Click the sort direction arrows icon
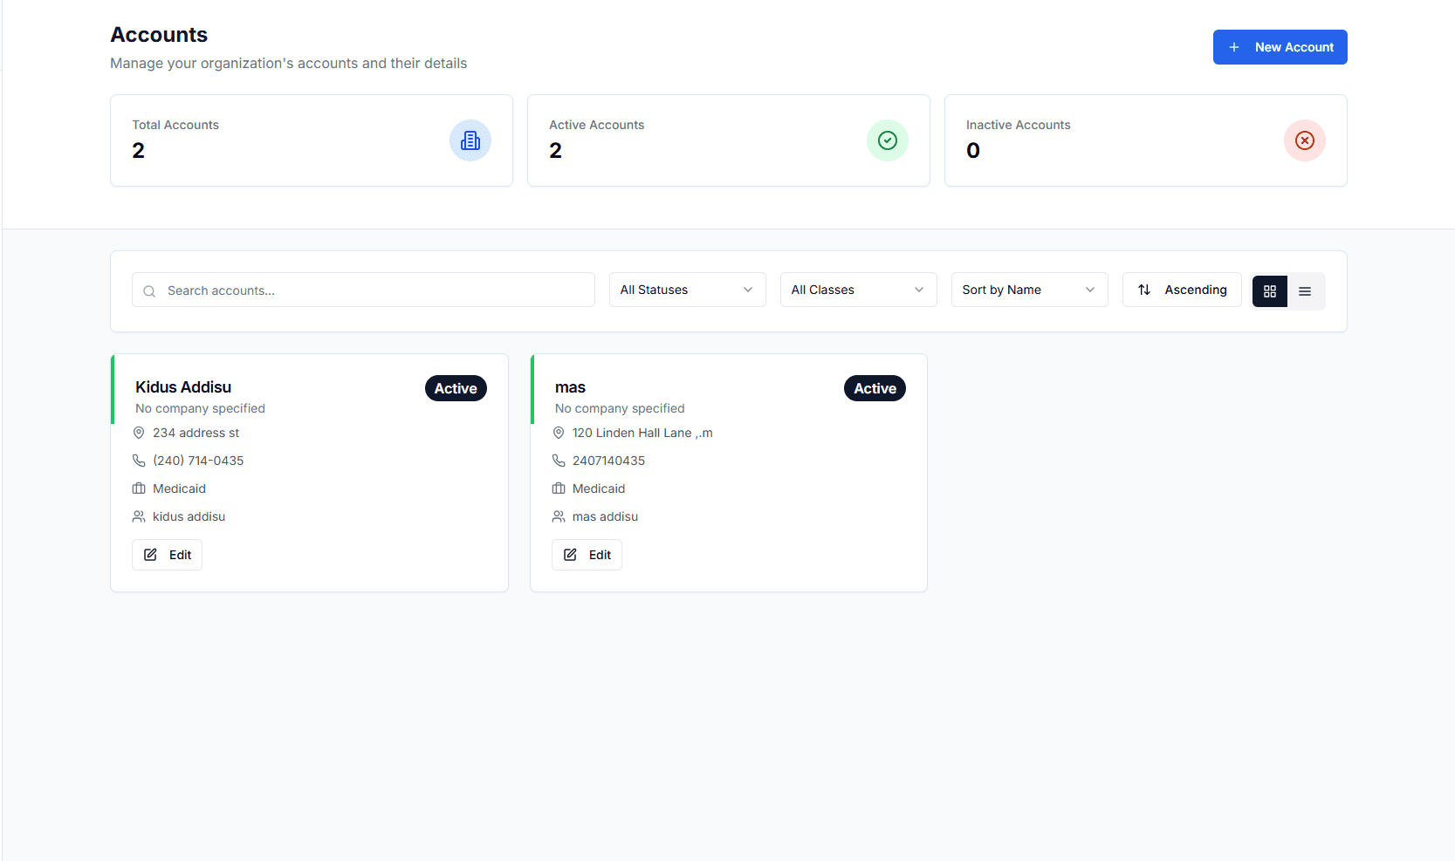Viewport: 1455px width, 861px height. [x=1145, y=290]
